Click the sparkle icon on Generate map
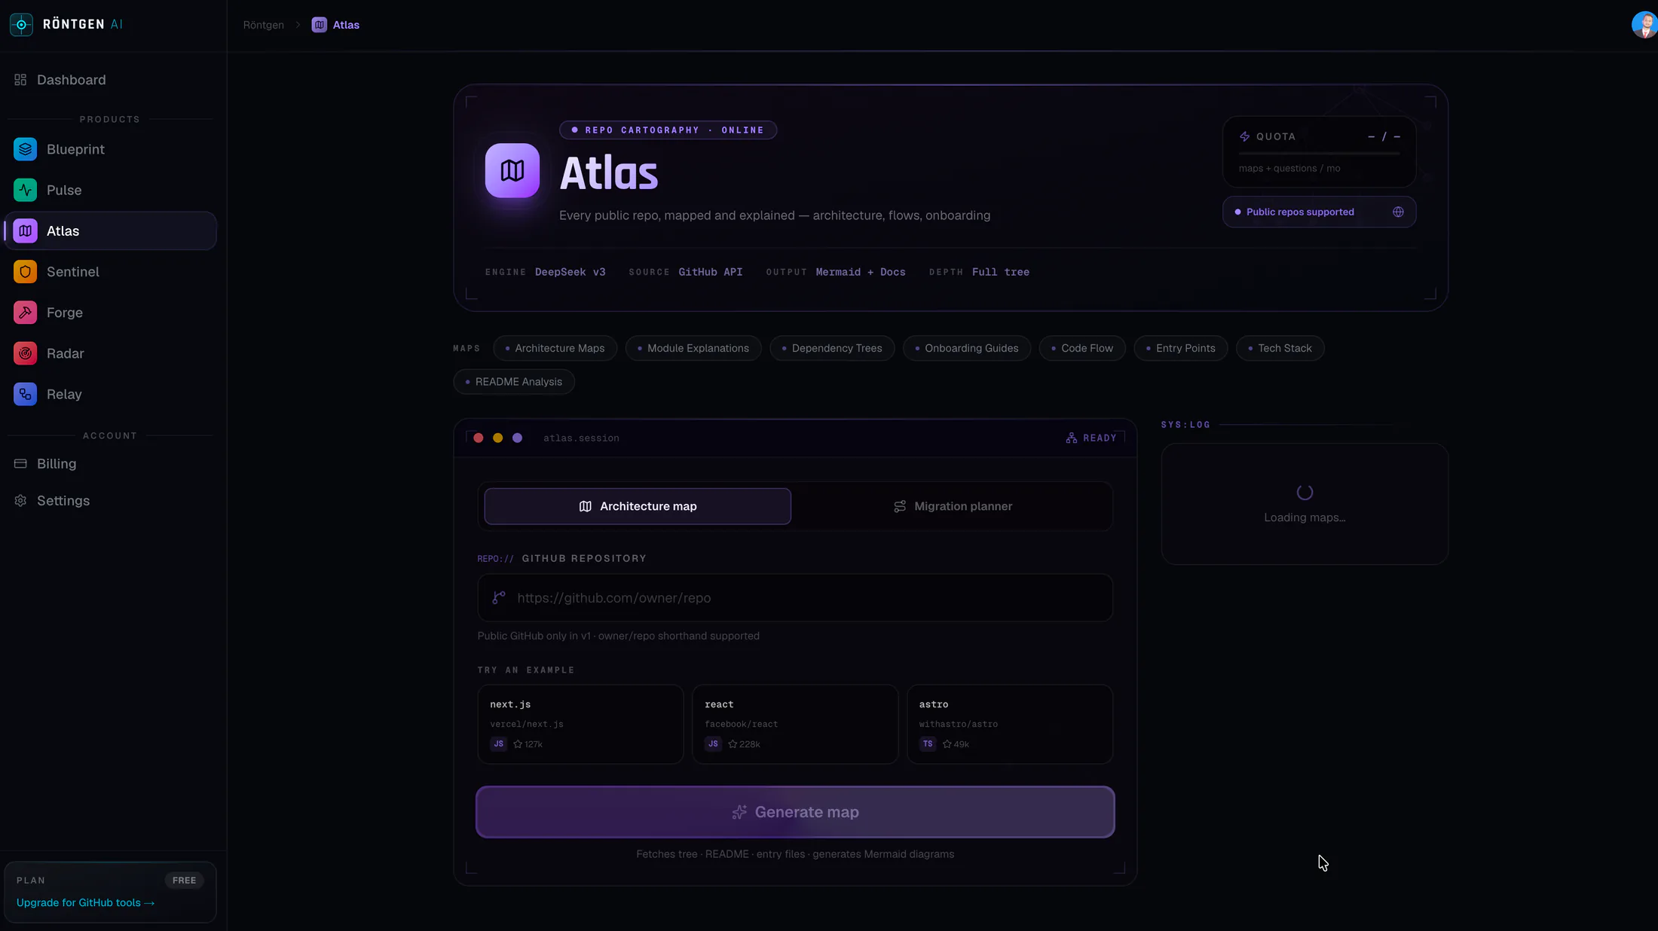The image size is (1658, 931). pyautogui.click(x=739, y=812)
